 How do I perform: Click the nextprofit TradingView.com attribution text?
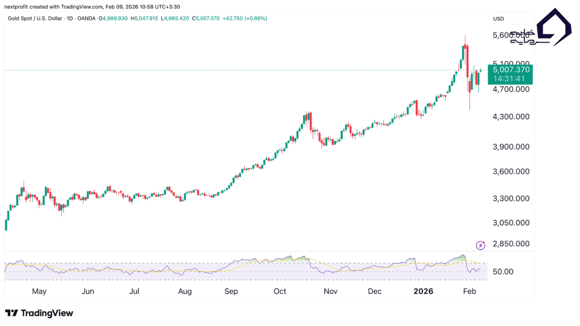[x=85, y=6]
